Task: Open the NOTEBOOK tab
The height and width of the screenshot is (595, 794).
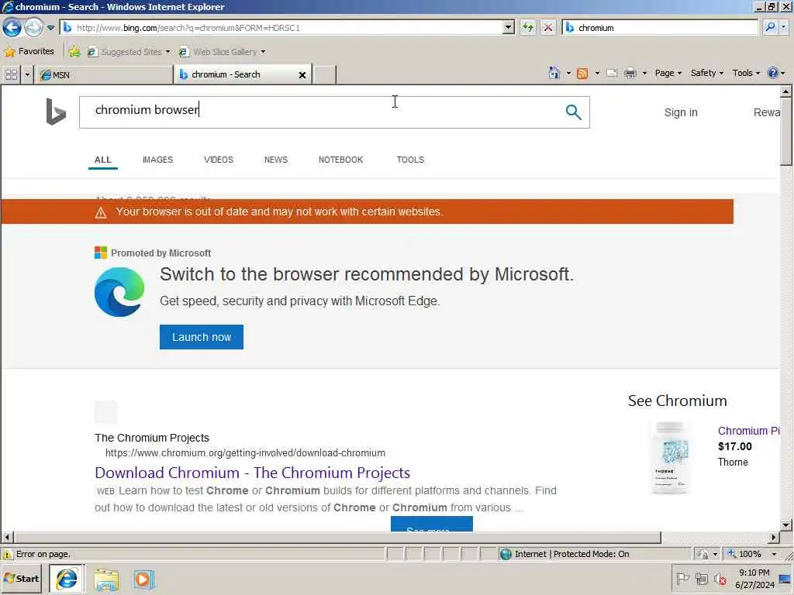Action: pos(341,160)
